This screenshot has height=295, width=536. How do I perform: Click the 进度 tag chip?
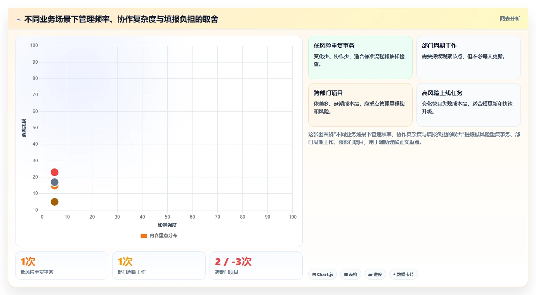[375, 274]
